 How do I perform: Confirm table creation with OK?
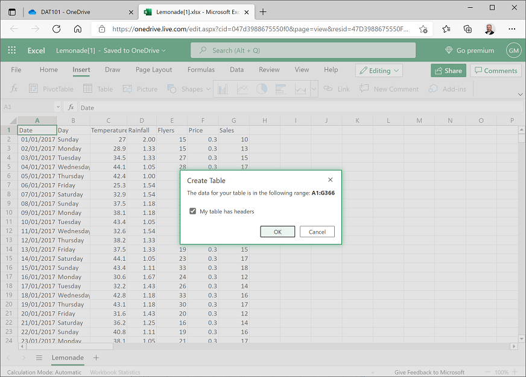point(277,231)
